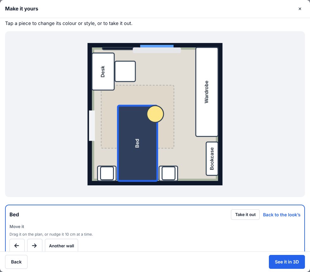Nudge the bed left with arrow button

[17, 245]
